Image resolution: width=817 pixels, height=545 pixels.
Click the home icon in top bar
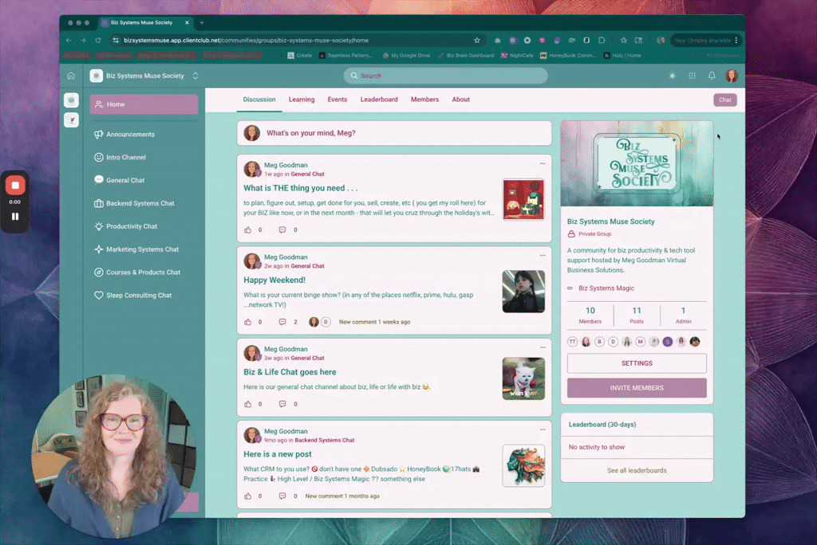coord(71,76)
